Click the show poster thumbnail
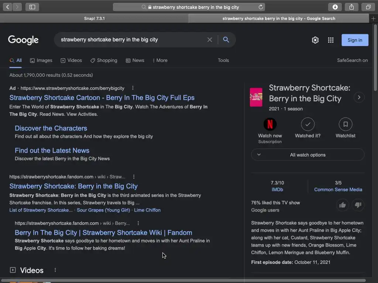 tap(256, 97)
